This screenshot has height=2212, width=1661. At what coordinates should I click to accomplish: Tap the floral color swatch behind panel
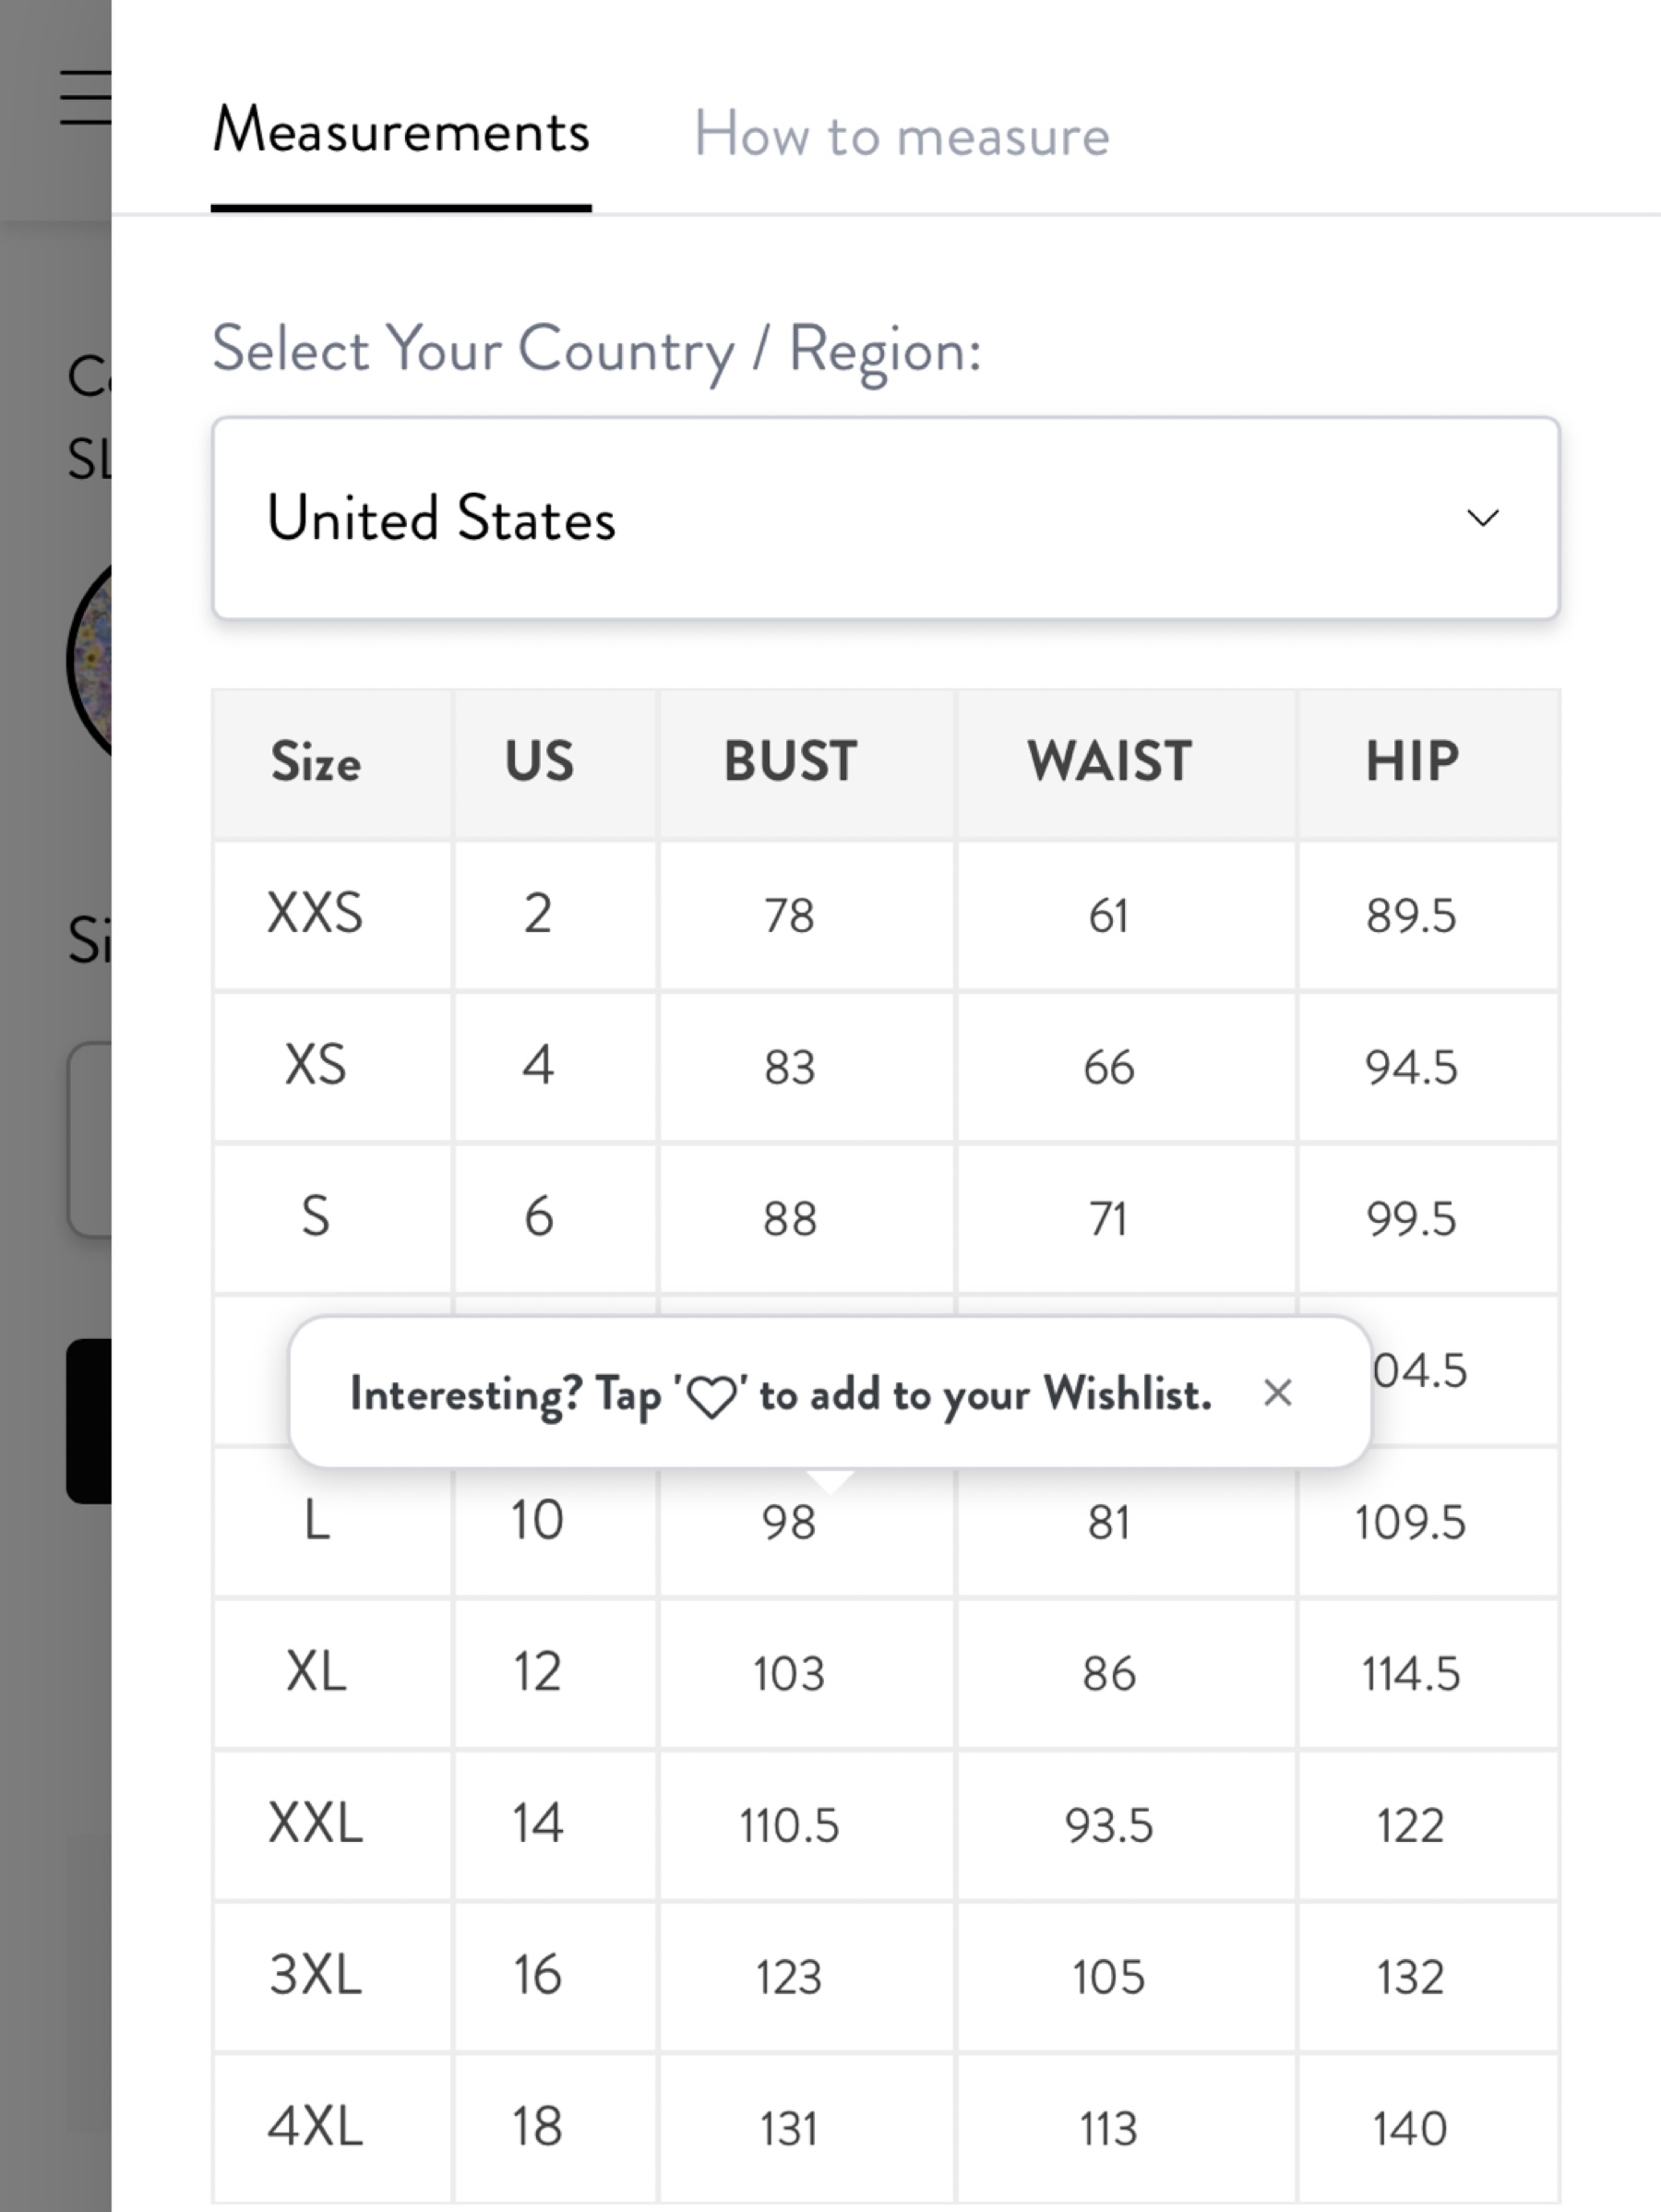[89, 661]
